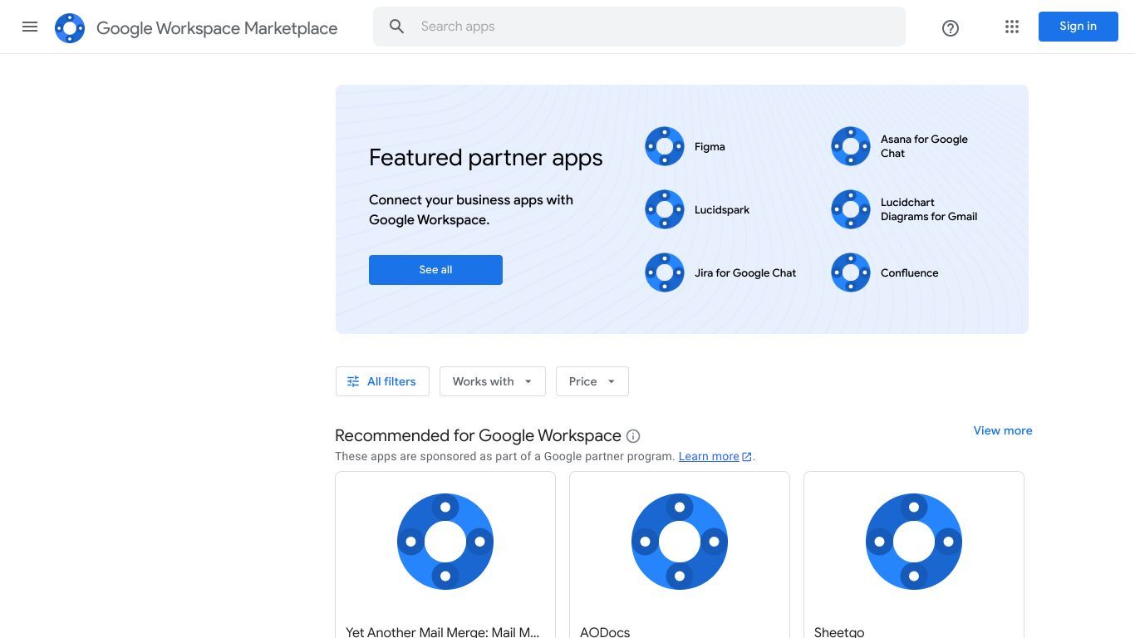This screenshot has height=638, width=1135.
Task: Select Lucidchart Diagrams for Gmail label
Action: (929, 209)
